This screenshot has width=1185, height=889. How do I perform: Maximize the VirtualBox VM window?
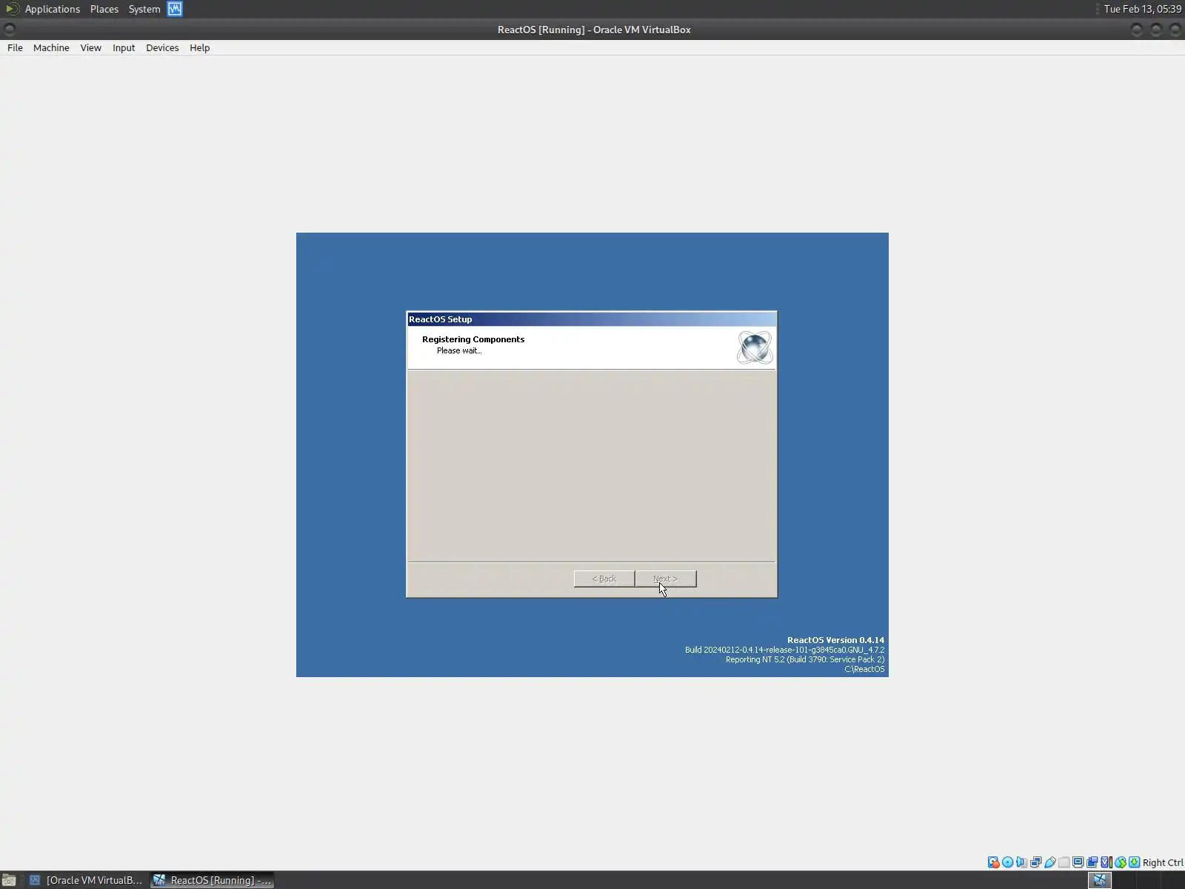[1156, 30]
